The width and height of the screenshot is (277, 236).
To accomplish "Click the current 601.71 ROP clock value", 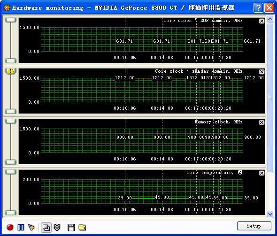I will (252, 41).
